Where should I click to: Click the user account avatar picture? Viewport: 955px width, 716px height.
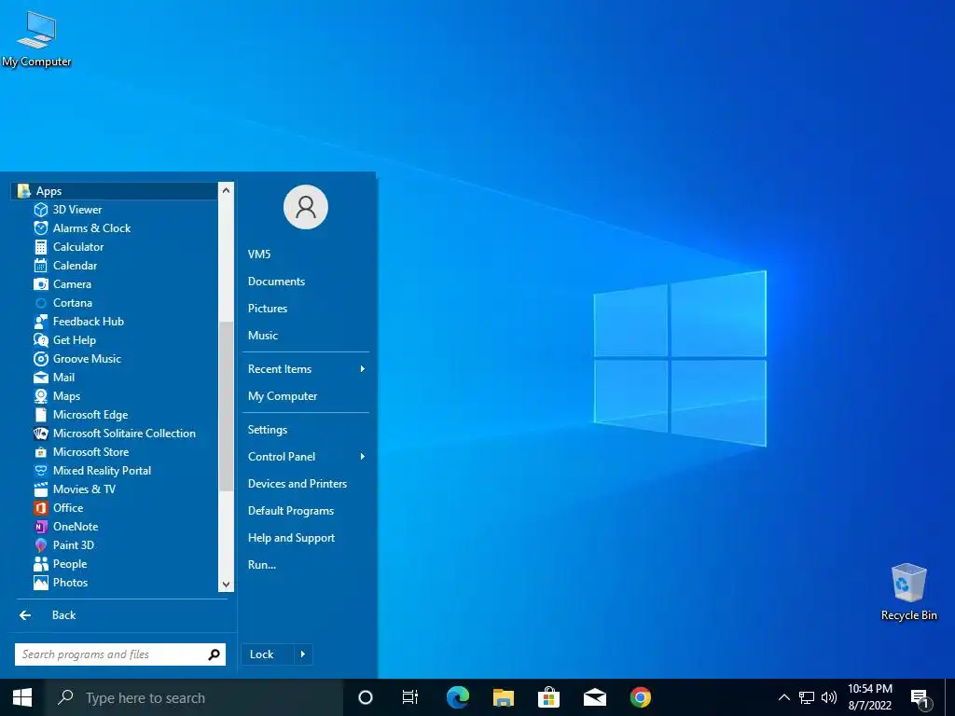coord(306,208)
